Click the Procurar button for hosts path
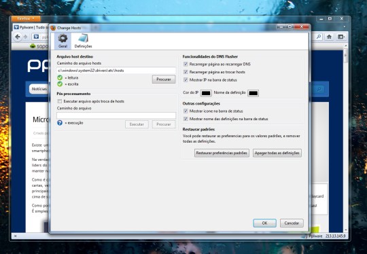This screenshot has height=254, width=367. point(164,79)
